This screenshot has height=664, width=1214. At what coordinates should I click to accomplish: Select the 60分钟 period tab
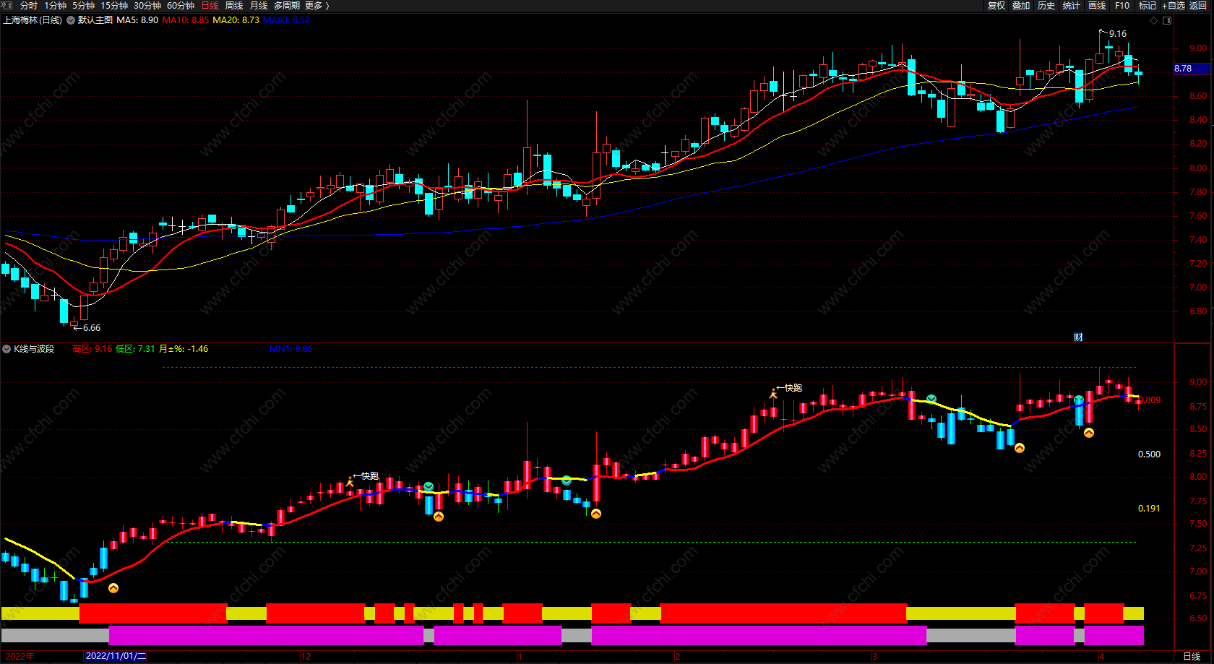pos(181,6)
